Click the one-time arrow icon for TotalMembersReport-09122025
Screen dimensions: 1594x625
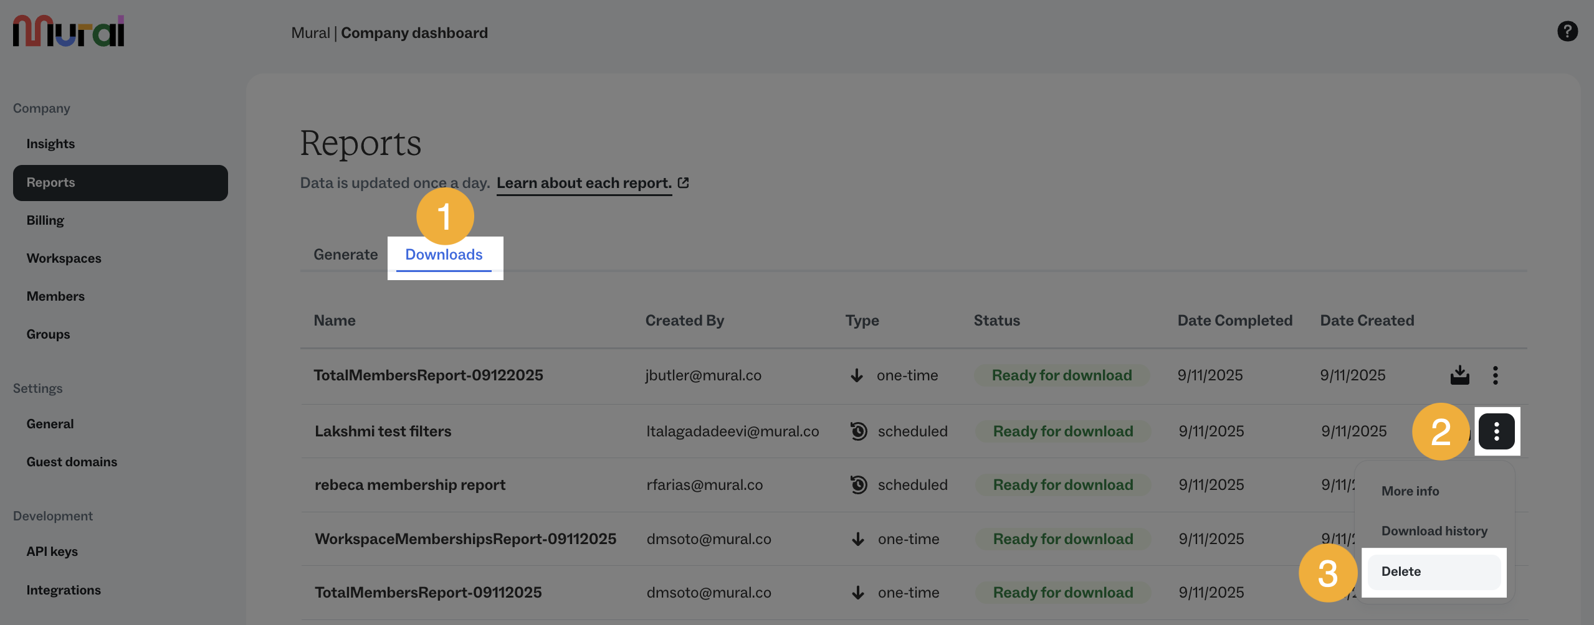[857, 375]
